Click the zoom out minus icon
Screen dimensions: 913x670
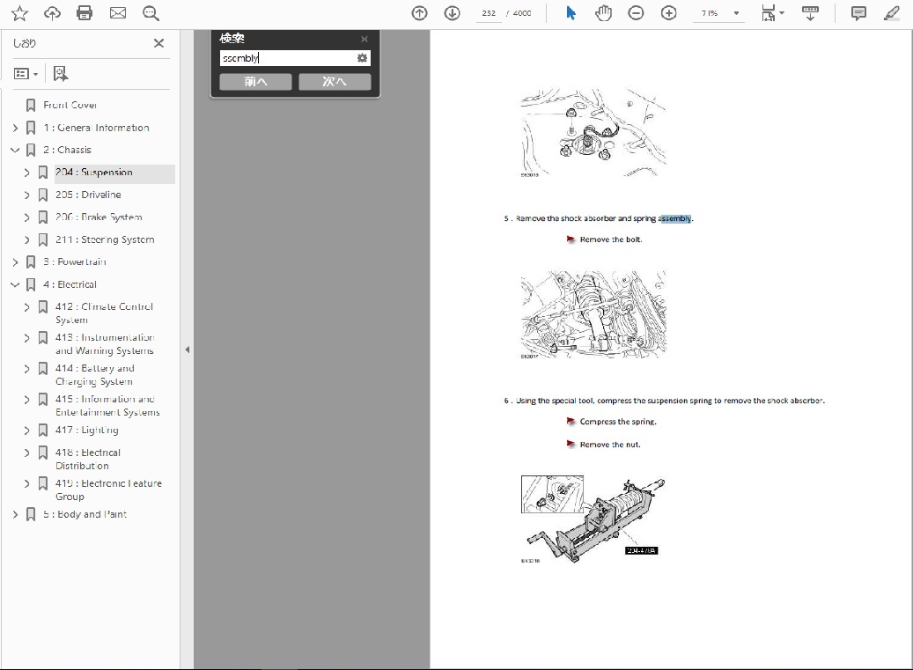[x=636, y=13]
